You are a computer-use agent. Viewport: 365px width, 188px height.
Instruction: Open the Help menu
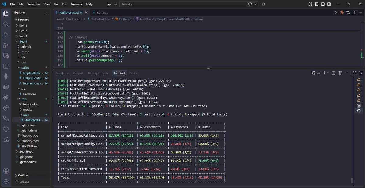tap(89, 4)
